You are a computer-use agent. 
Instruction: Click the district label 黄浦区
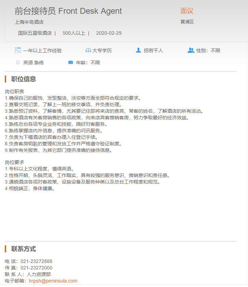(187, 22)
